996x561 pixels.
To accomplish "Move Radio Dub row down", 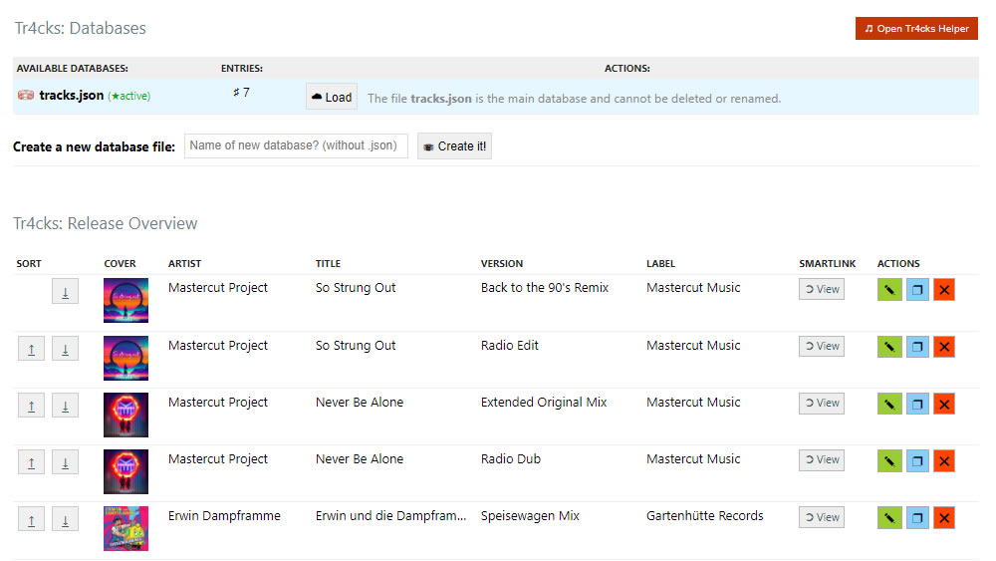I will [x=65, y=462].
